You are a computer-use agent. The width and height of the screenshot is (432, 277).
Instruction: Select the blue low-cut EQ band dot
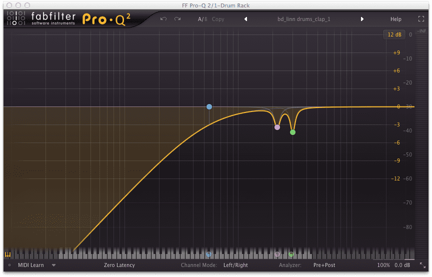pos(209,106)
